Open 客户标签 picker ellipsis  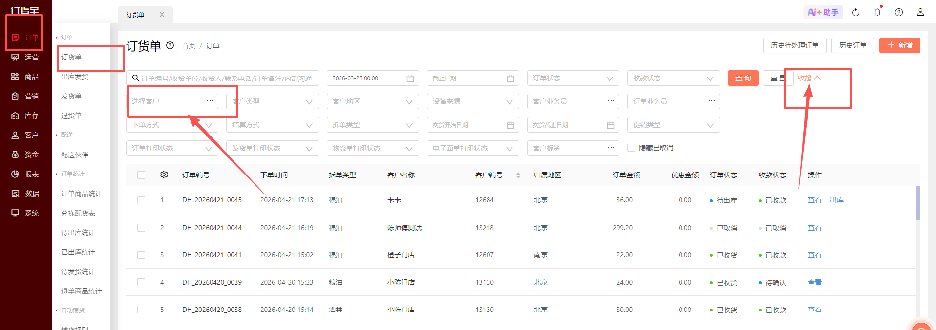pyautogui.click(x=611, y=147)
